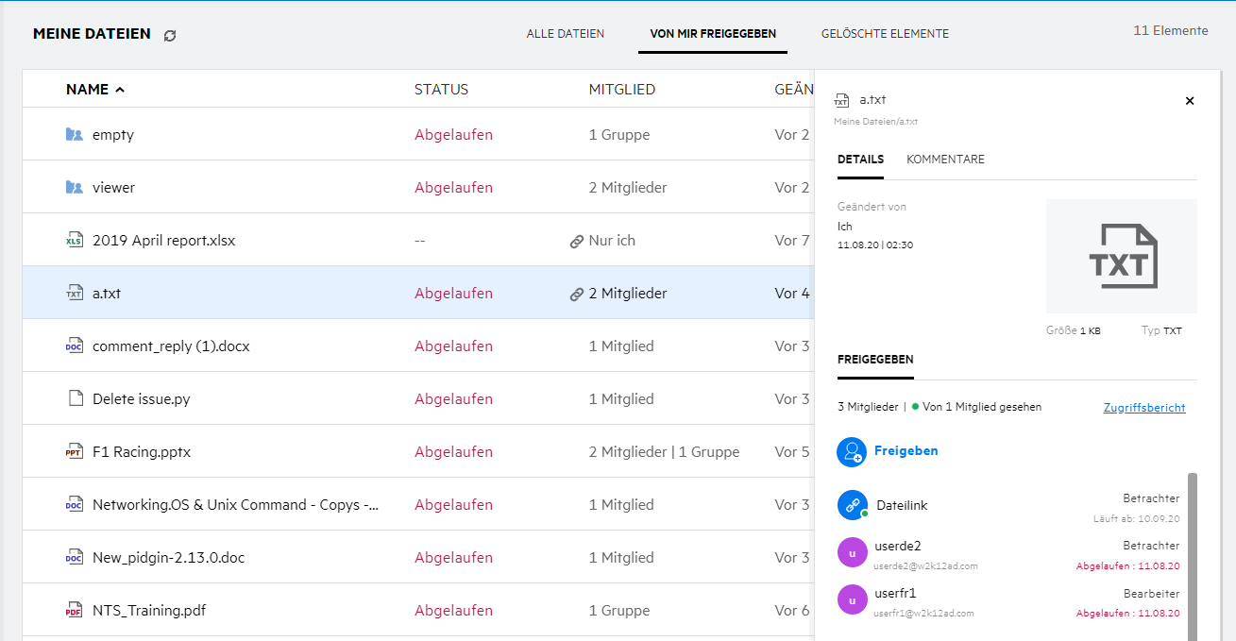Click the XLS icon of 2019 April report
The image size is (1236, 641).
[x=75, y=241]
